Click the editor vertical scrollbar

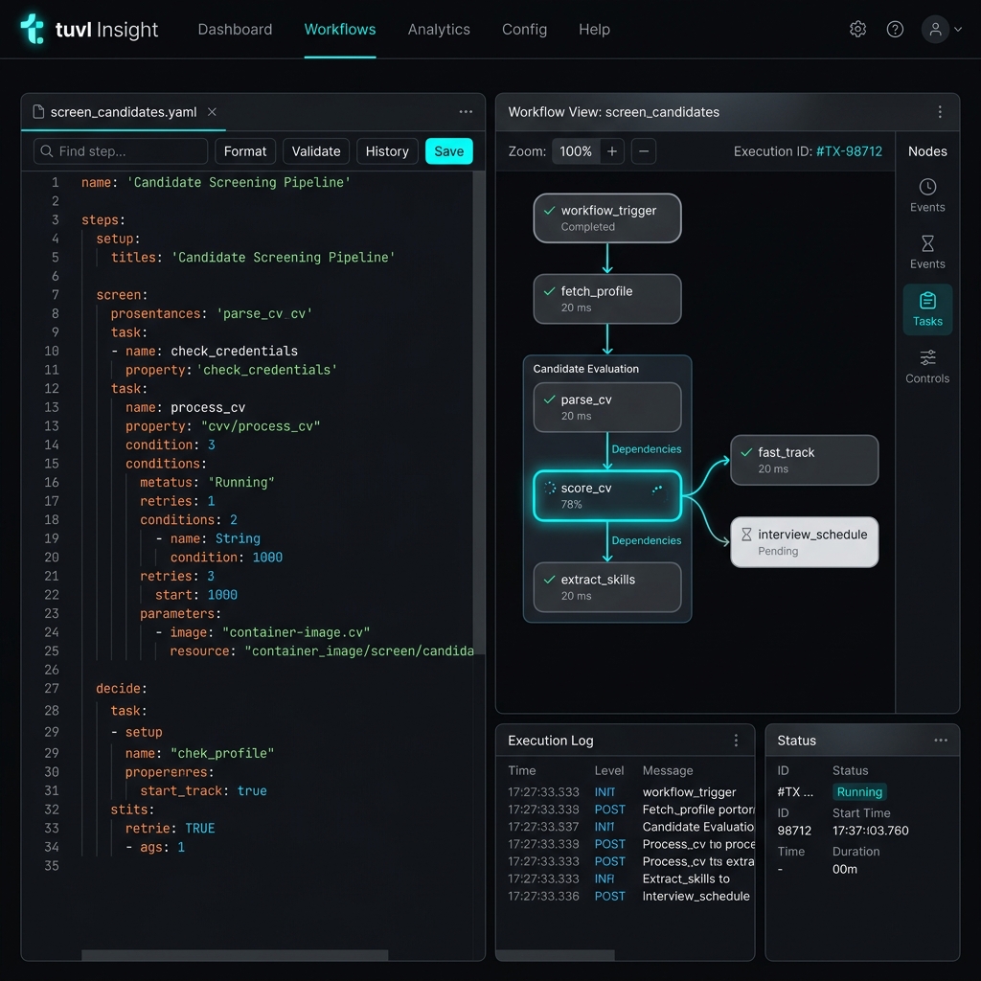pyautogui.click(x=479, y=413)
